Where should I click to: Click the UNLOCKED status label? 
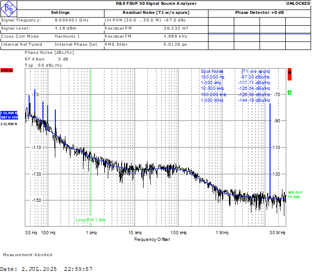[x=298, y=3]
